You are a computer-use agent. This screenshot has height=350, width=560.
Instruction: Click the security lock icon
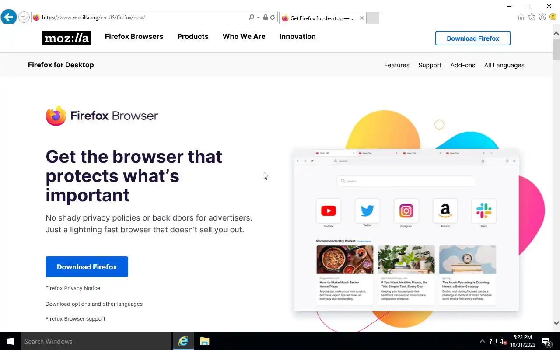[x=265, y=17]
